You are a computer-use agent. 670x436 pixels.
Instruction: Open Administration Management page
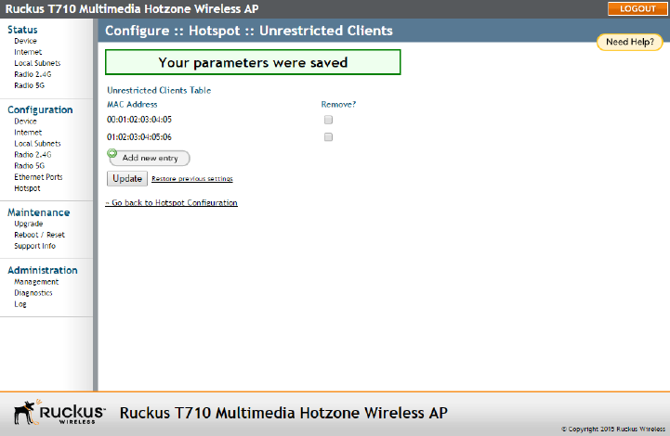tap(36, 282)
